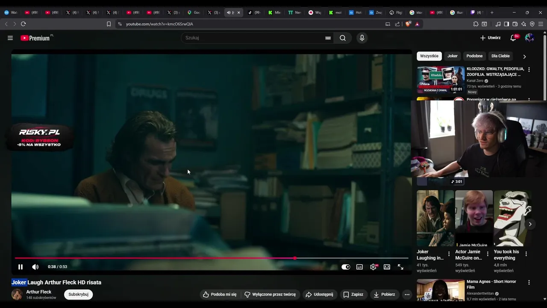This screenshot has height=308, width=547.
Task: Pause the video playback
Action: pyautogui.click(x=20, y=267)
